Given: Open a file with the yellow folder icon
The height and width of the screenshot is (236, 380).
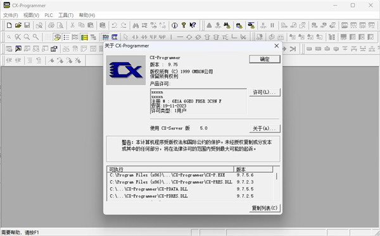Looking at the screenshot, I should click(x=18, y=25).
